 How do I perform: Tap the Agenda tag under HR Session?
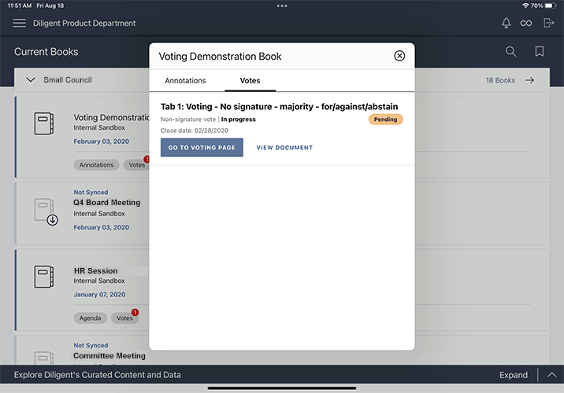(x=90, y=318)
